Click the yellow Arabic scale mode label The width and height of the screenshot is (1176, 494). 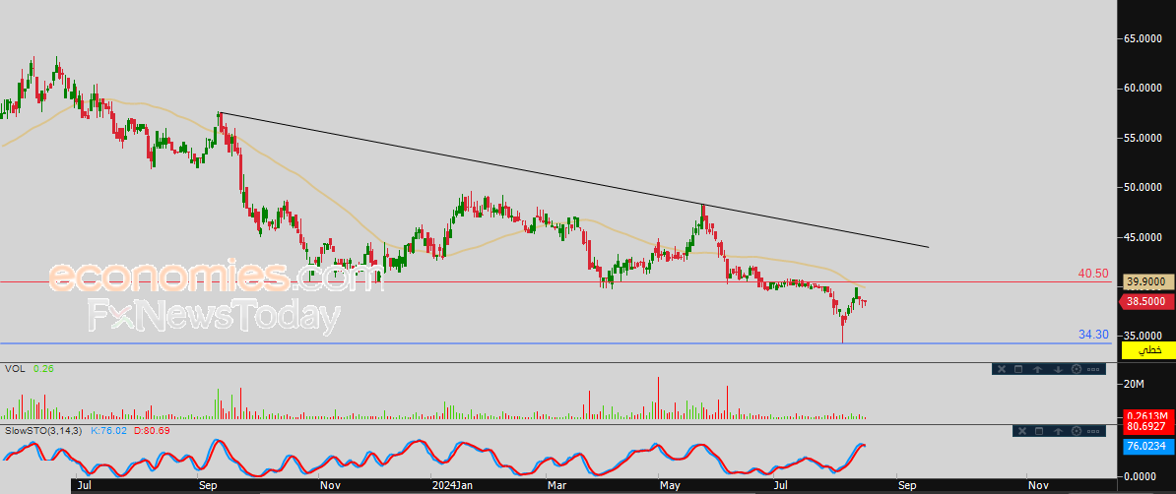pyautogui.click(x=1149, y=351)
